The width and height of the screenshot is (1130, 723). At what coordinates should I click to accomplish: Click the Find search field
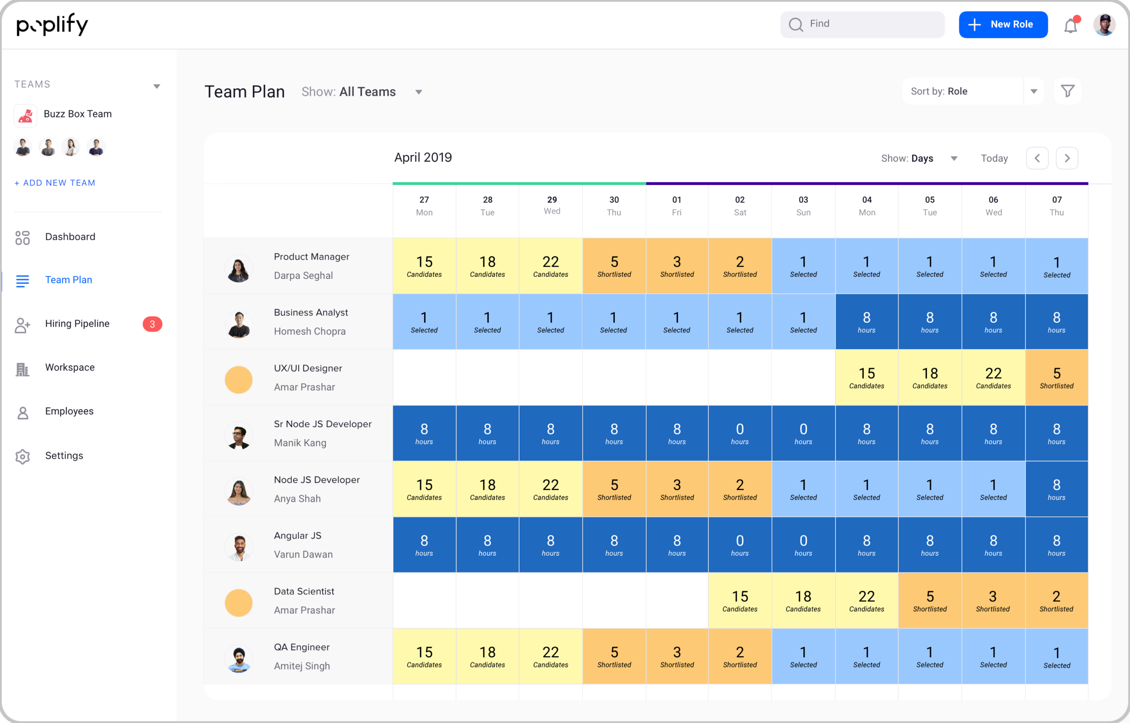[x=862, y=24]
